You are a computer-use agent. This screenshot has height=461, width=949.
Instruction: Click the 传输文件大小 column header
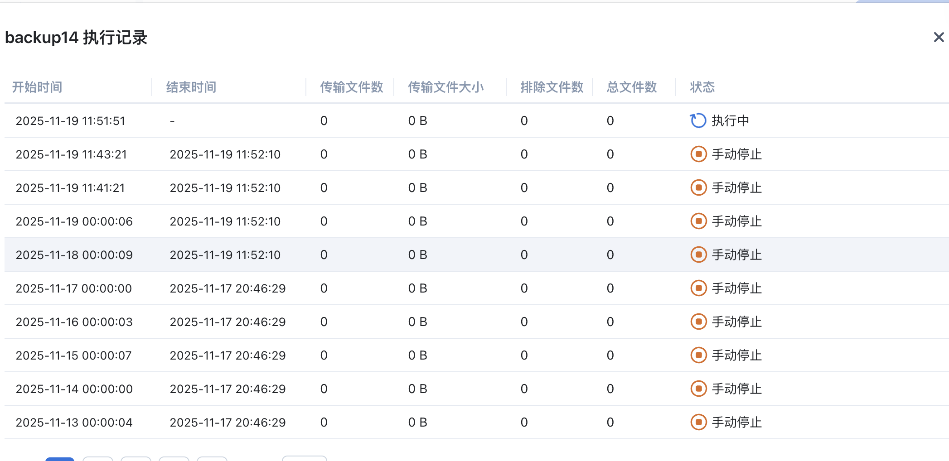446,87
